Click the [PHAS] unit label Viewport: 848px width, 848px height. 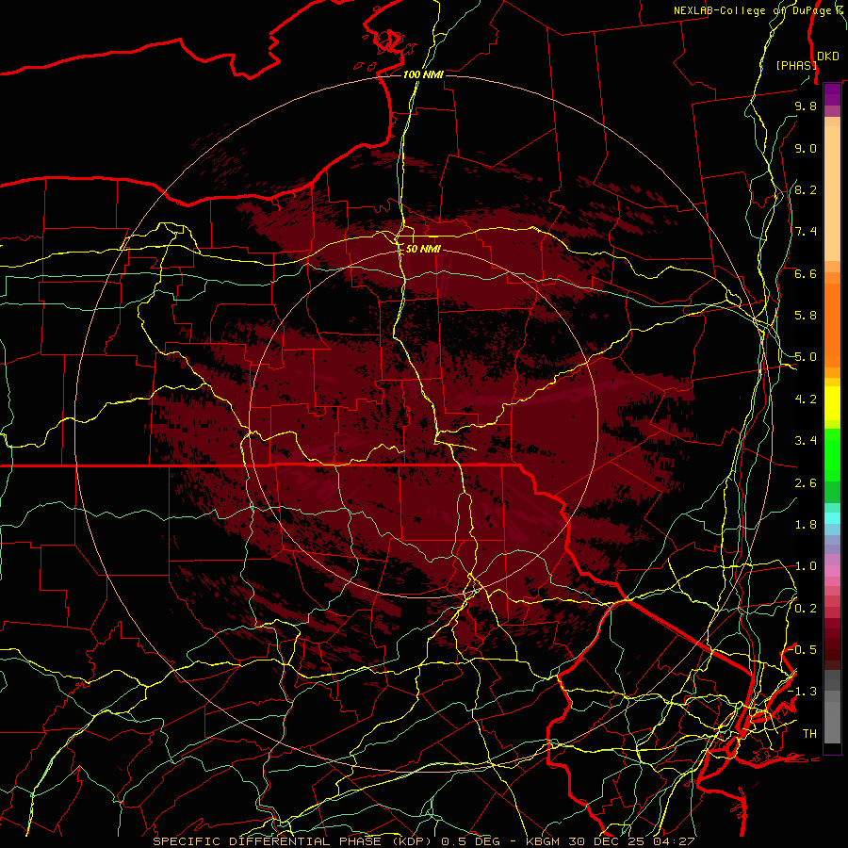796,65
